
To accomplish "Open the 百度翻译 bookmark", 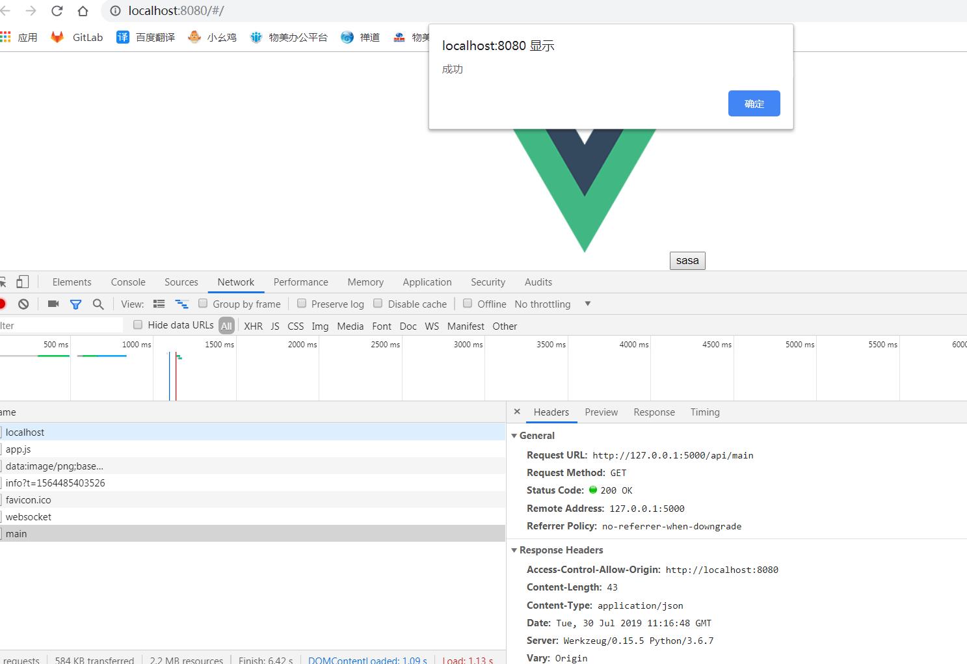I will [x=146, y=37].
